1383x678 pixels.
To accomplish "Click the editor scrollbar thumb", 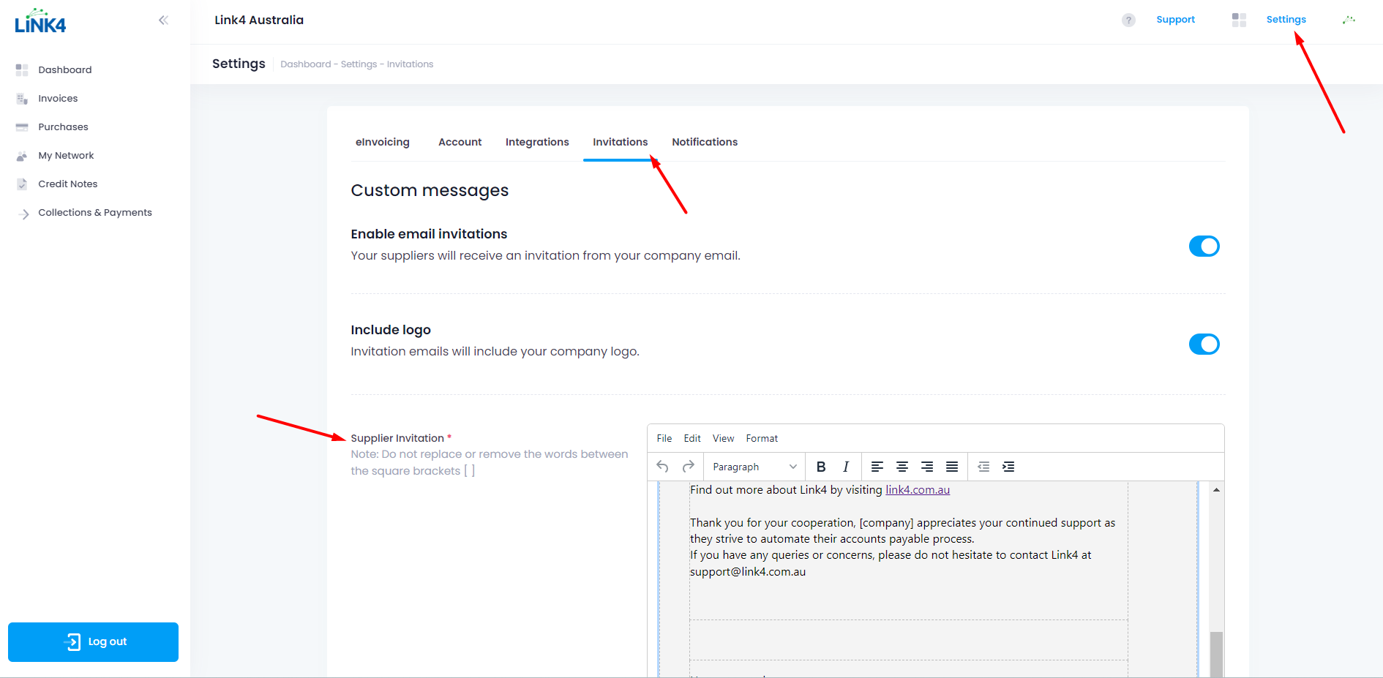I will (1216, 654).
